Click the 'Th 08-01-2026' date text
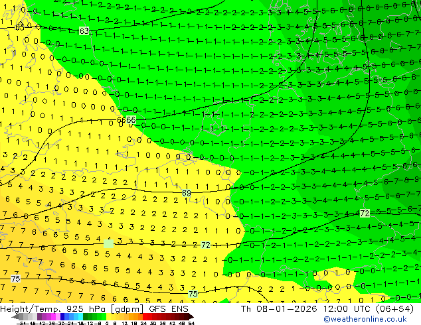The image size is (421, 325). (x=279, y=309)
